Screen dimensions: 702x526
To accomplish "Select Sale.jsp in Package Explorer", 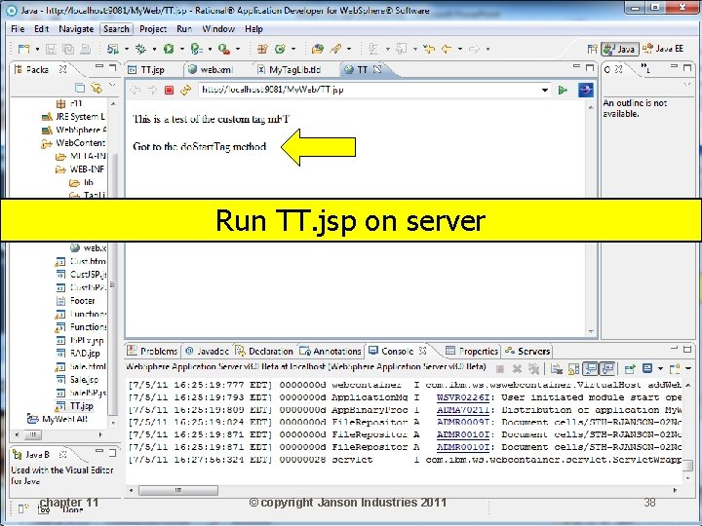I will click(x=84, y=380).
